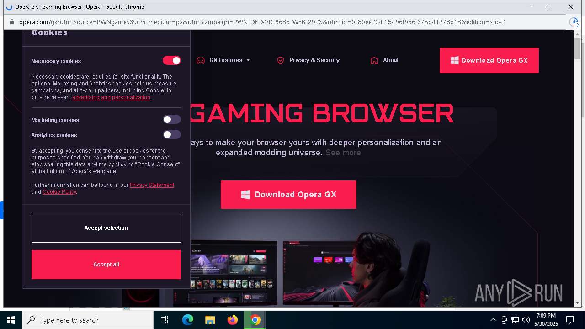The width and height of the screenshot is (585, 329).
Task: Open File Explorer from taskbar
Action: (210, 320)
